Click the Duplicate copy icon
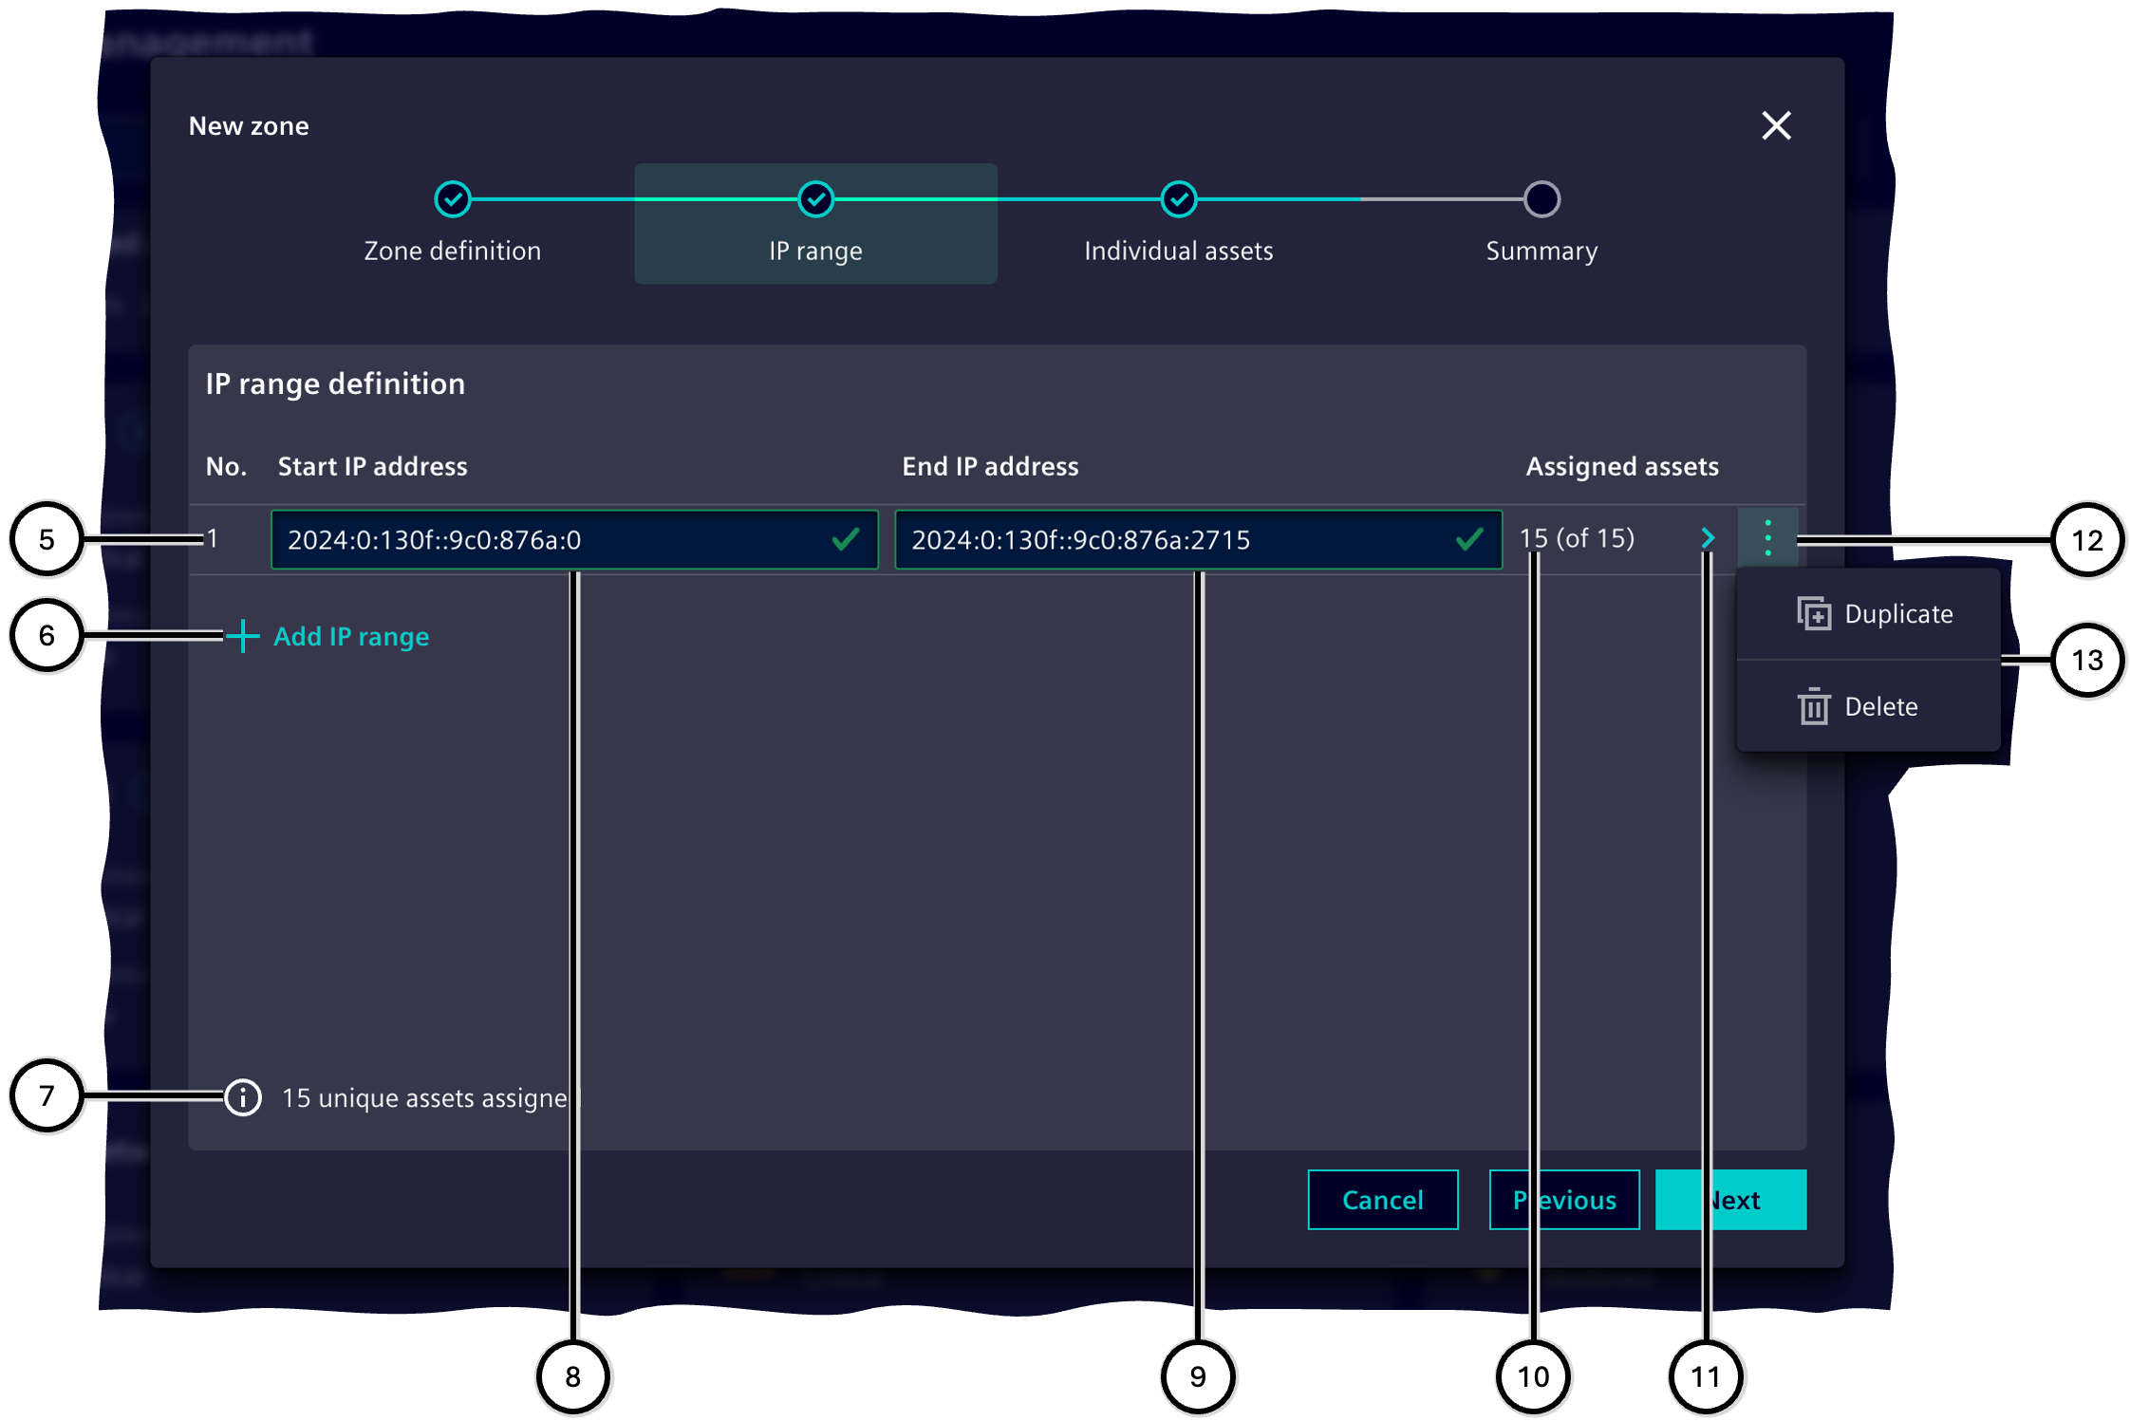 point(1814,614)
